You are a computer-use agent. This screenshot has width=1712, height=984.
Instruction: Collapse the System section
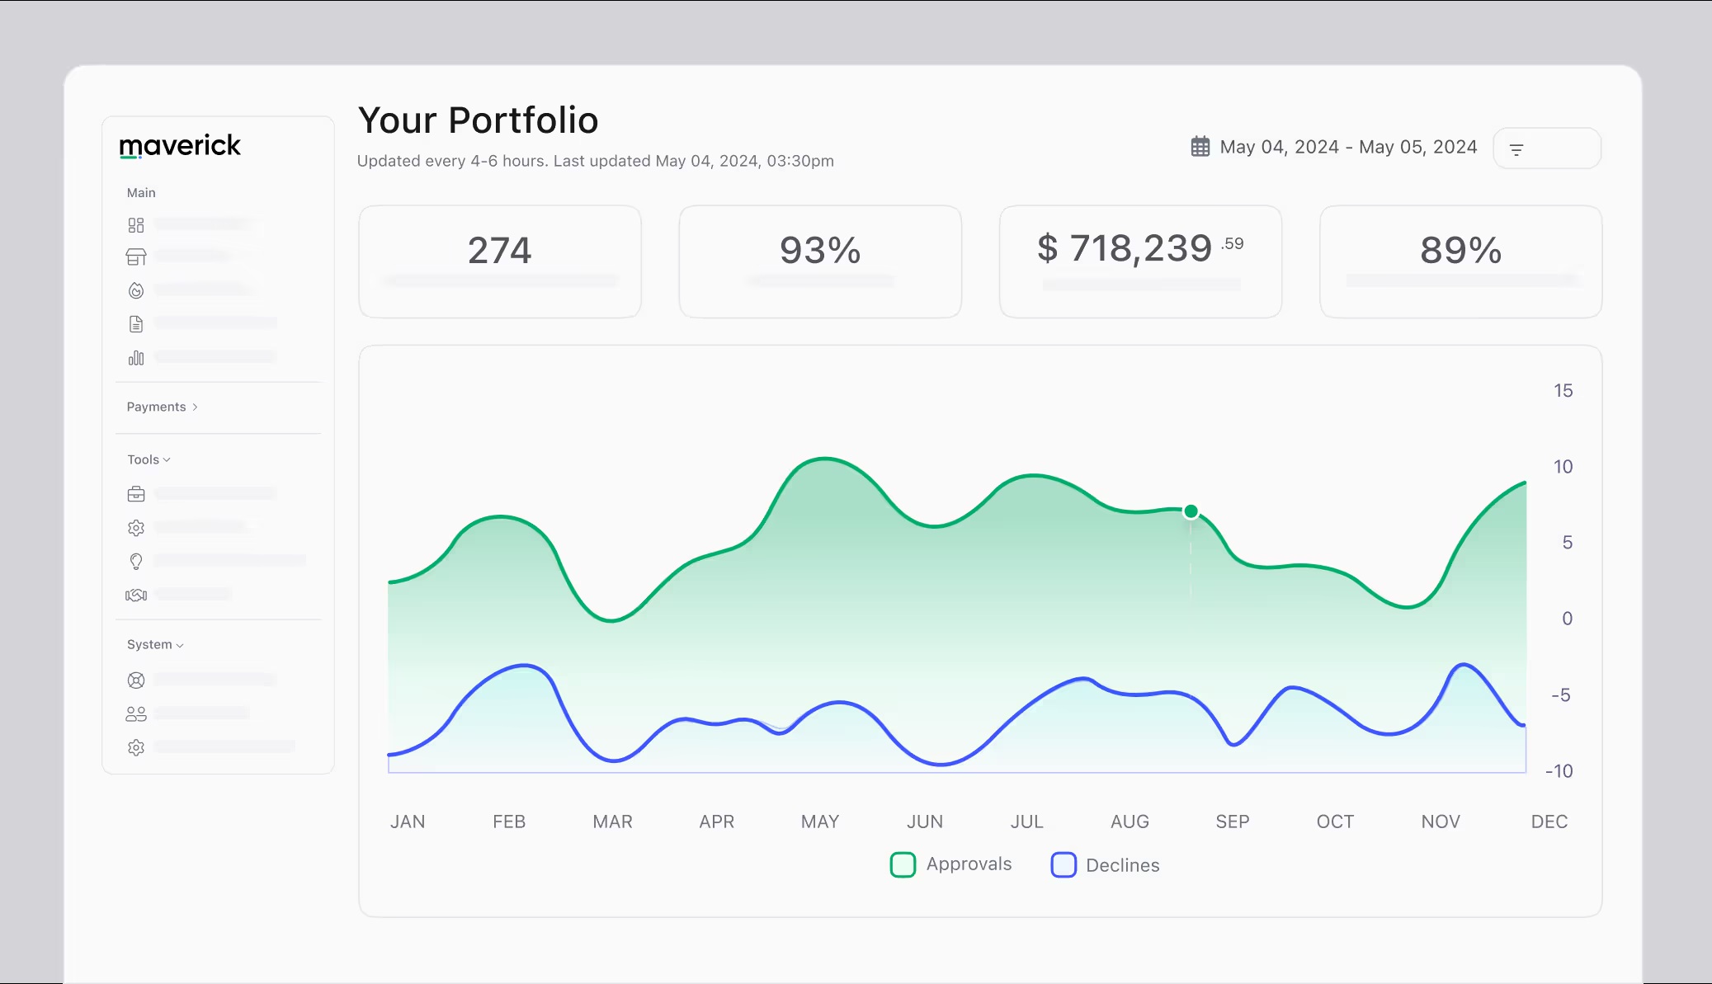click(155, 644)
